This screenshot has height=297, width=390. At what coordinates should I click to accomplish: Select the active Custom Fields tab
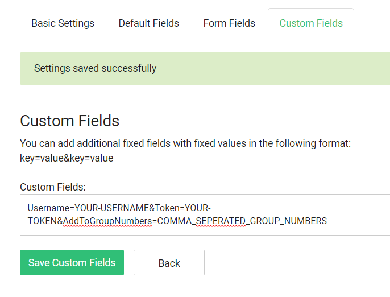point(311,23)
